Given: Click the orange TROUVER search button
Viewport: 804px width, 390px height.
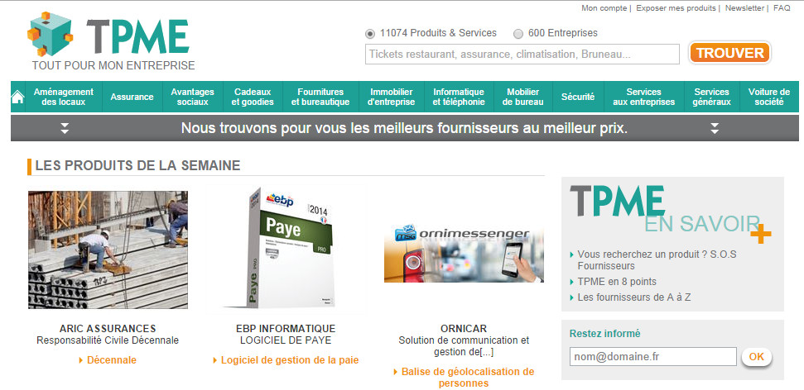Looking at the screenshot, I should pyautogui.click(x=729, y=53).
